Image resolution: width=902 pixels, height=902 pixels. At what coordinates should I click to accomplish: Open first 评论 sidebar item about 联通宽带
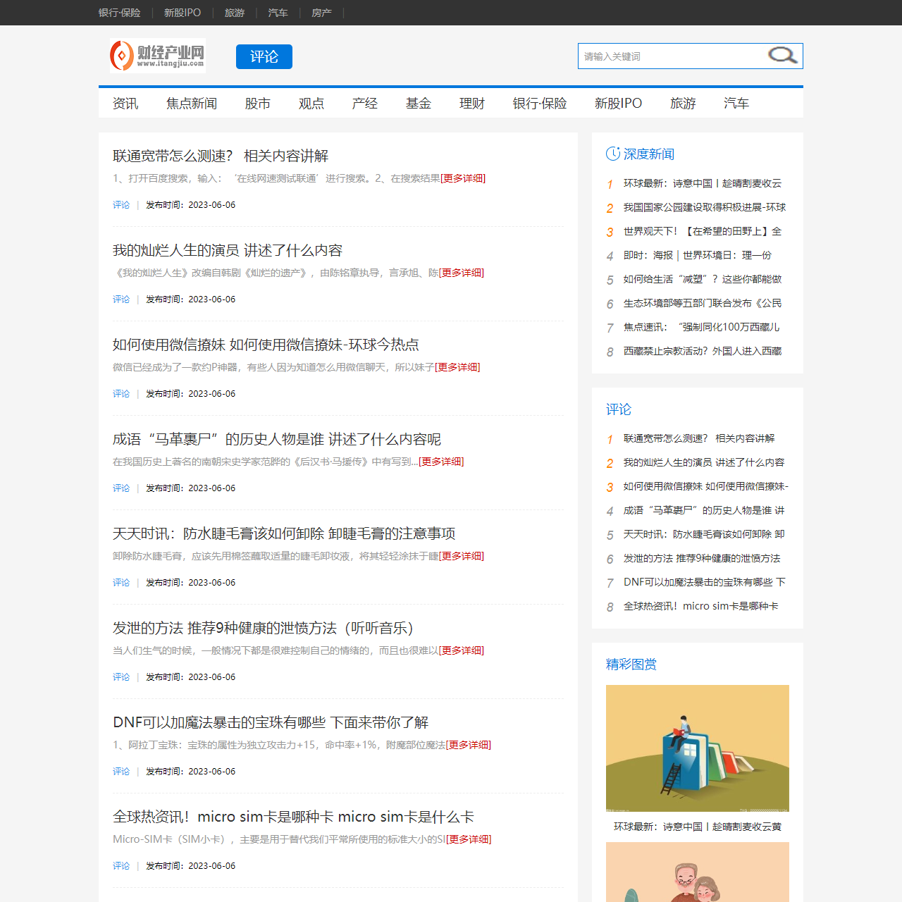(x=698, y=438)
